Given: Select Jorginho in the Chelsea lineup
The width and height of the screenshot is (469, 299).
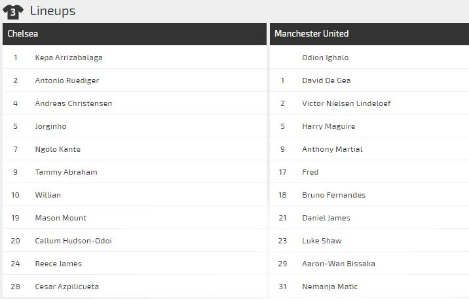Looking at the screenshot, I should click(50, 126).
